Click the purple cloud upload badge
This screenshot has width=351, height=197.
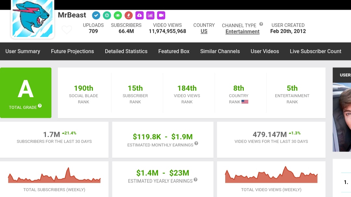pos(139,15)
